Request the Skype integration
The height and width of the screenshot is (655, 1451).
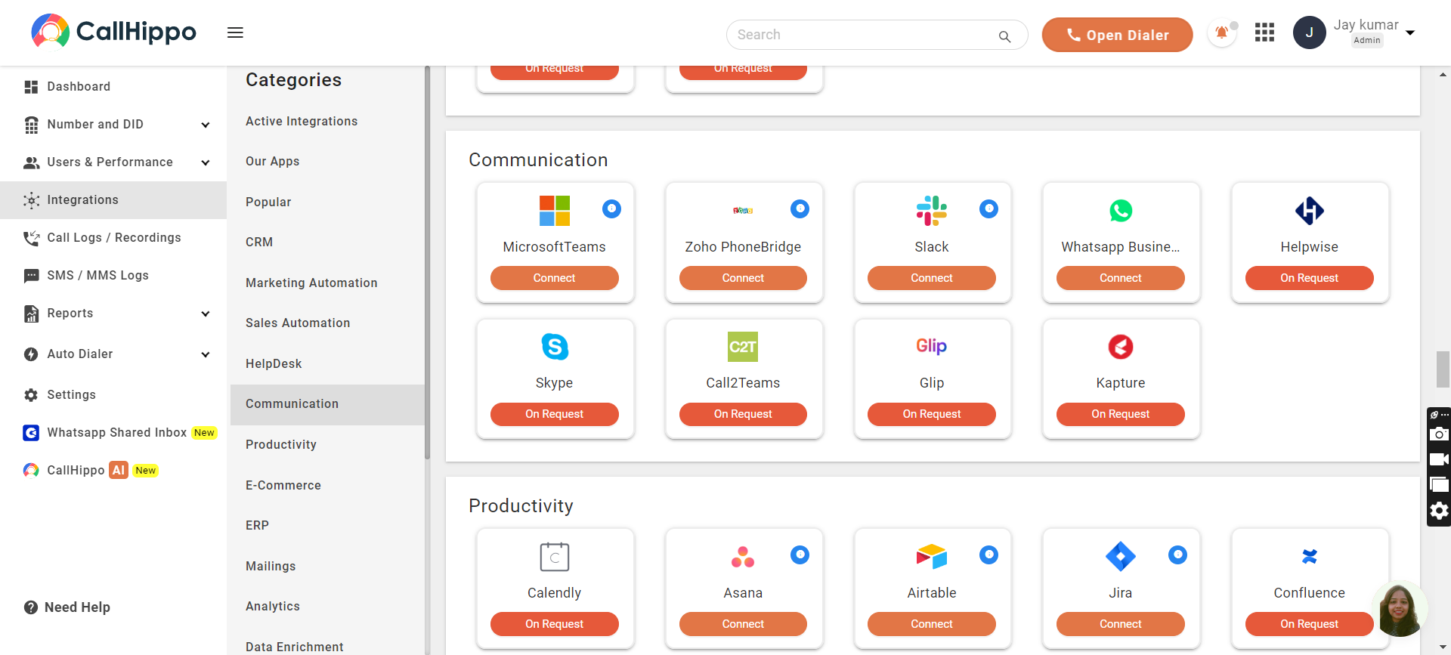pyautogui.click(x=554, y=414)
